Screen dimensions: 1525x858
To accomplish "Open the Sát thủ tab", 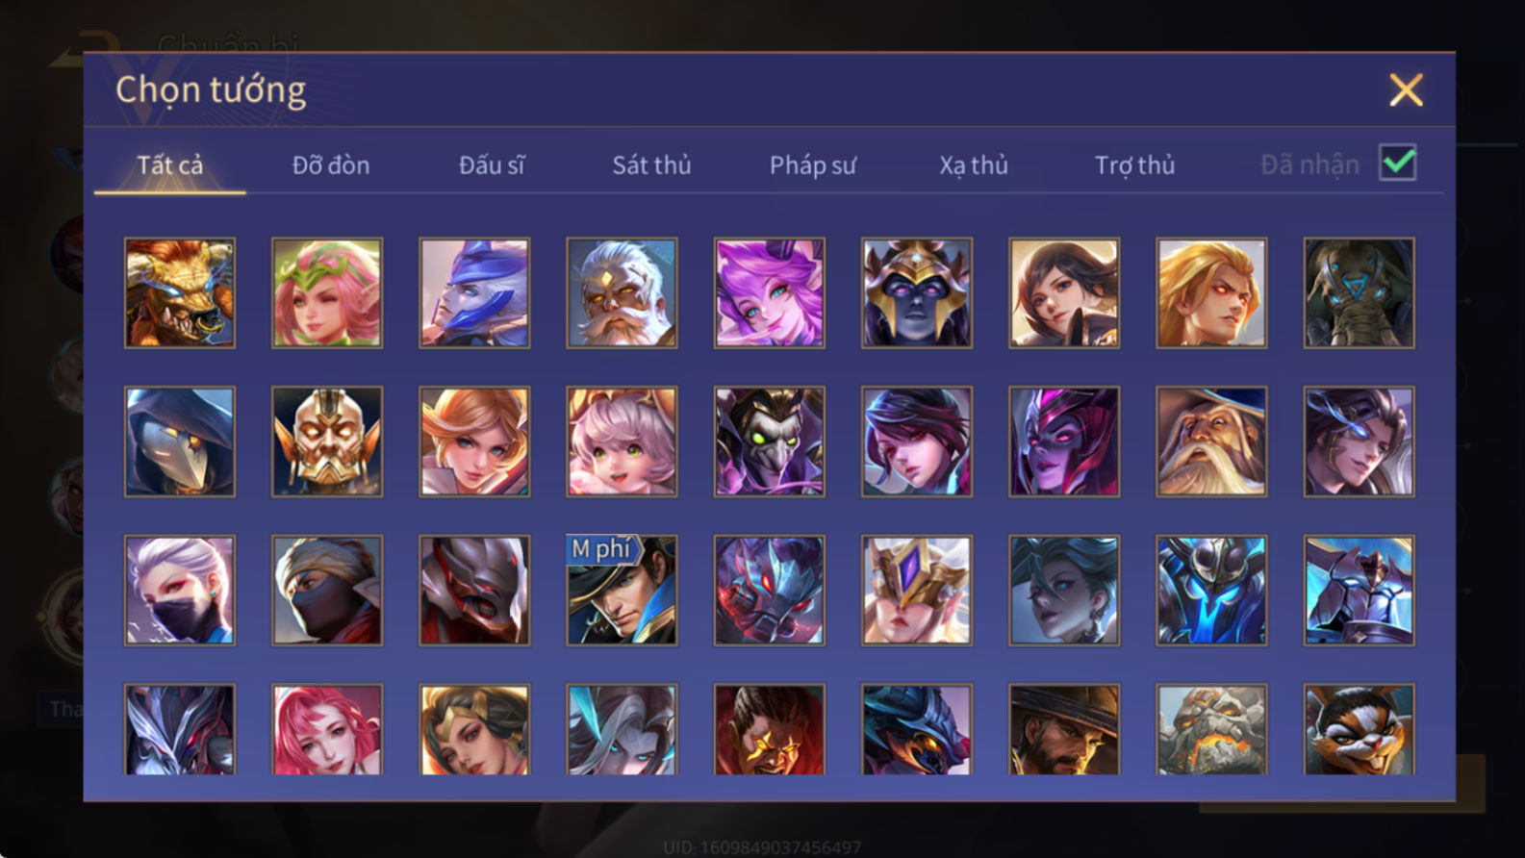I will pos(651,165).
